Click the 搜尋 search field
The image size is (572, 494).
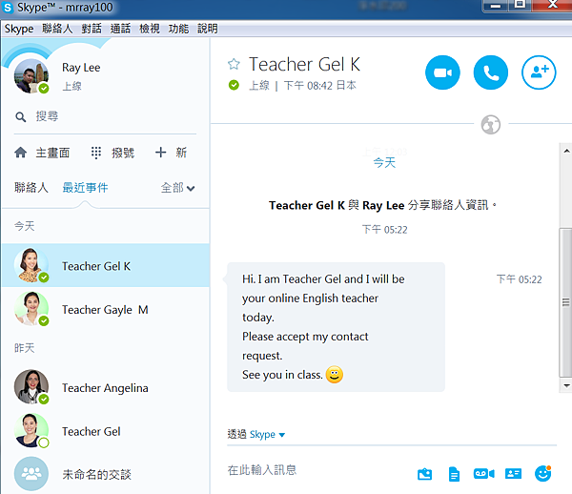tap(105, 116)
